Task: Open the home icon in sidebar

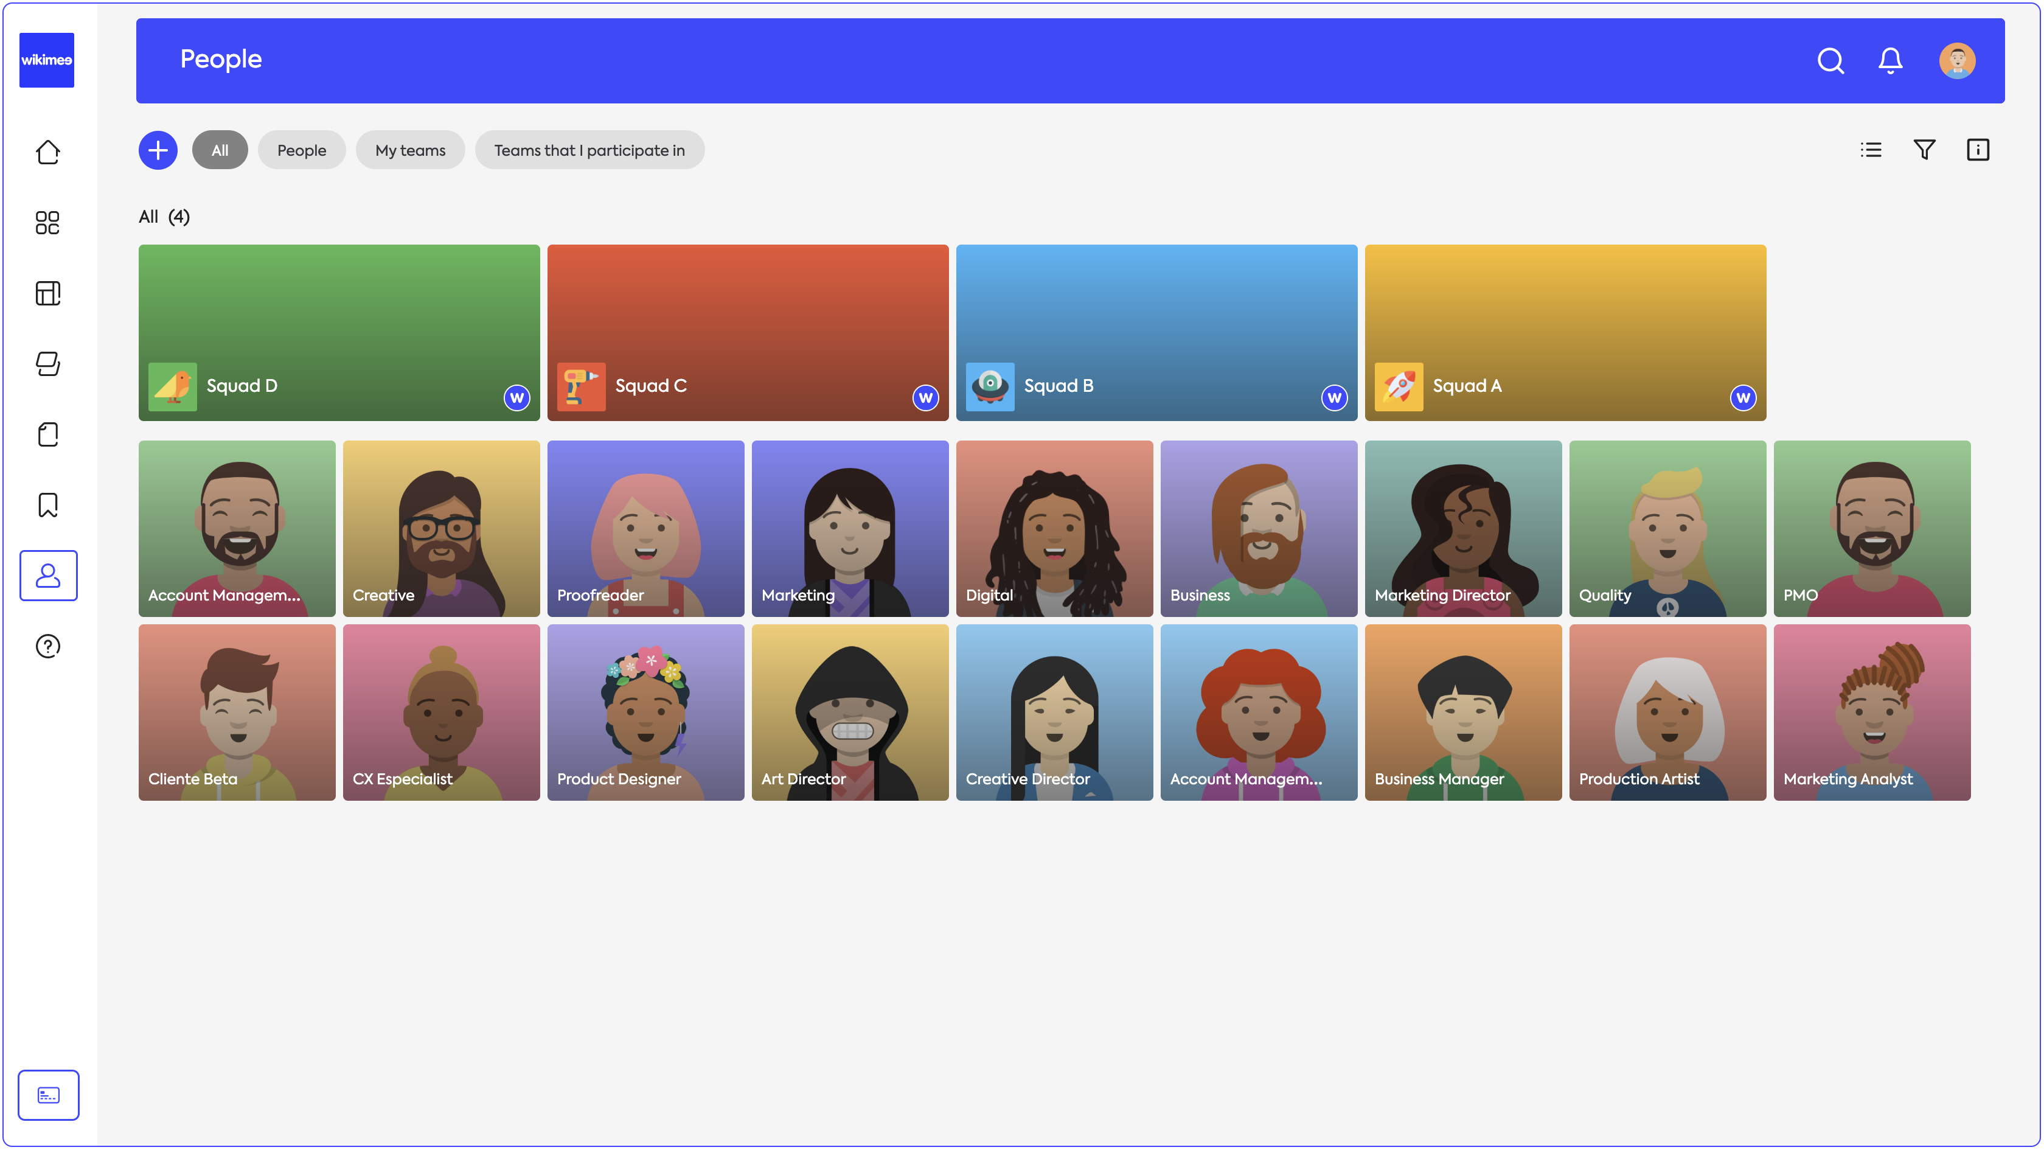Action: coord(47,152)
